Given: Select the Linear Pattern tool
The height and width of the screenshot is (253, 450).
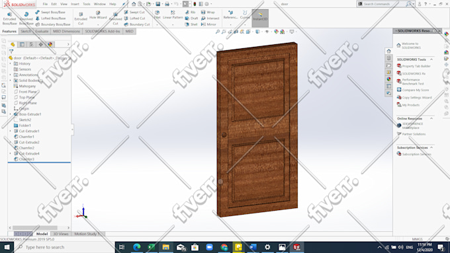Looking at the screenshot, I should (173, 15).
